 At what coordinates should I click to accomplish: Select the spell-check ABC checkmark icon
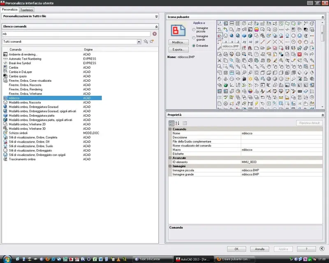click(x=226, y=97)
